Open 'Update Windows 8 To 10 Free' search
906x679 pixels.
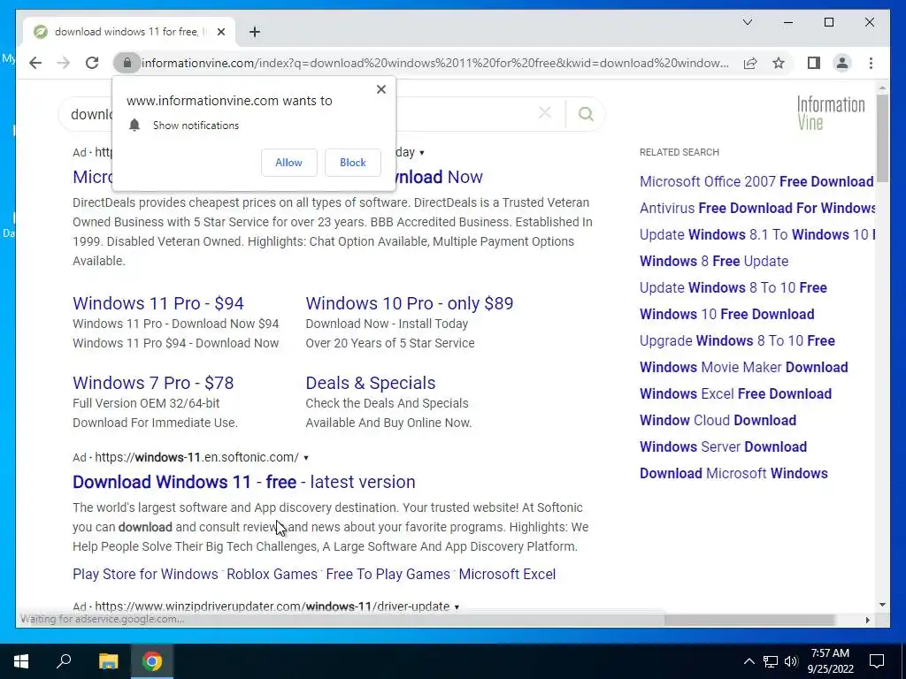pyautogui.click(x=733, y=287)
